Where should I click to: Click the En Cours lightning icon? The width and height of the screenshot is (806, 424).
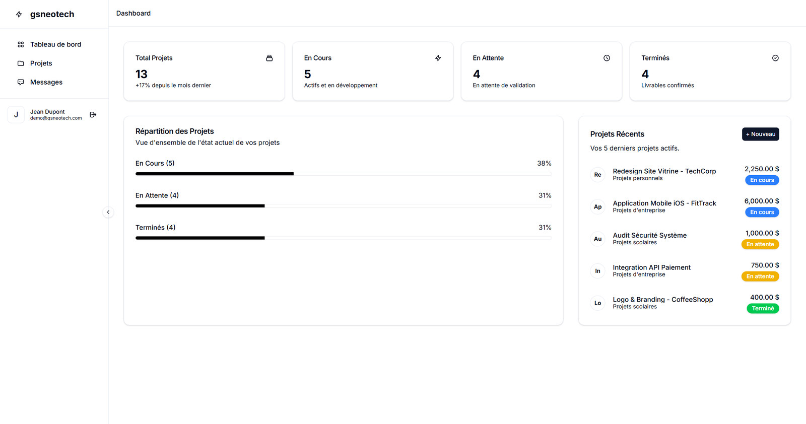click(438, 58)
